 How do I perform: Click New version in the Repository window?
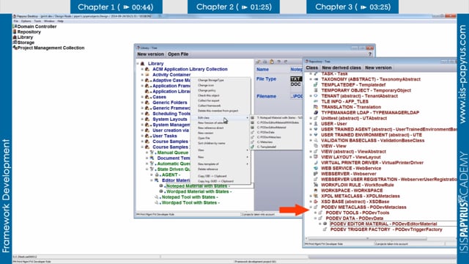point(378,67)
